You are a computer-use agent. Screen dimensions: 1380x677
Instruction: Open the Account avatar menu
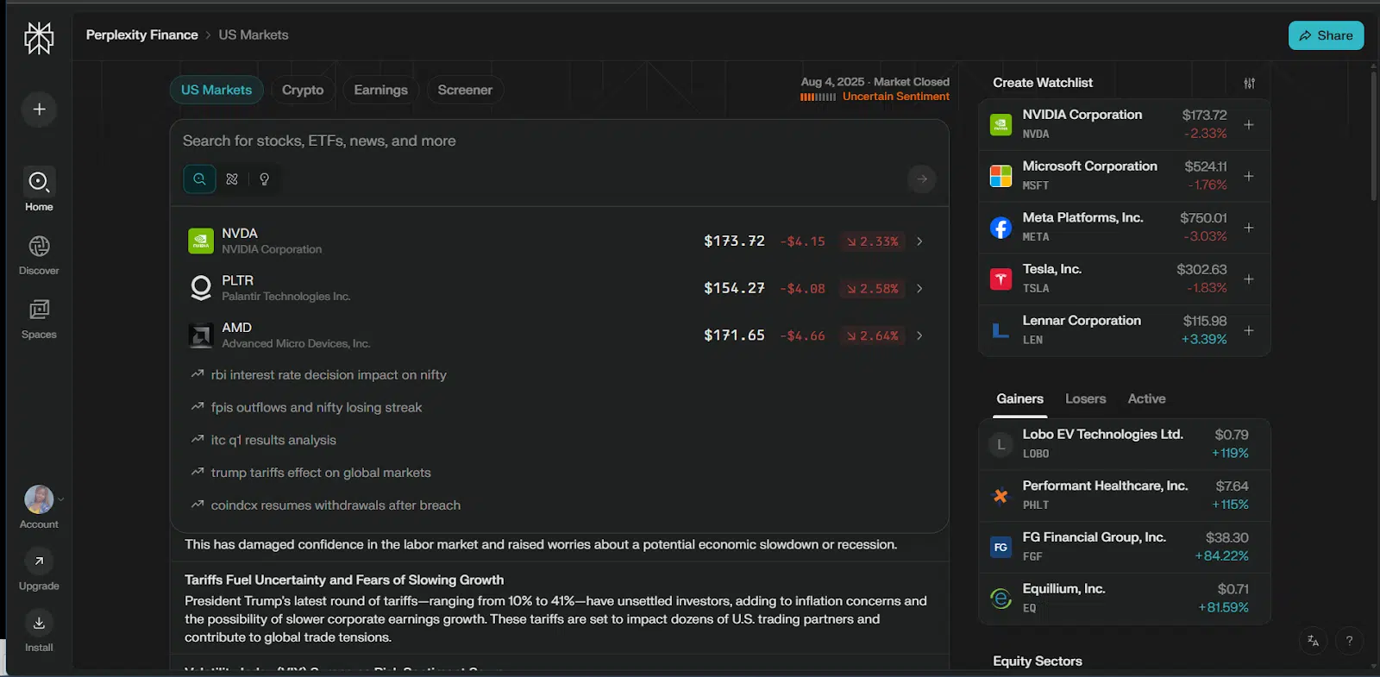39,499
